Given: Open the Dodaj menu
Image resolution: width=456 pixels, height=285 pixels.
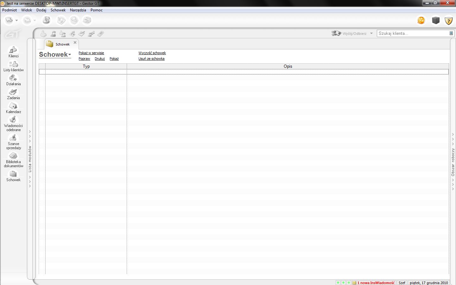Looking at the screenshot, I should pos(41,10).
